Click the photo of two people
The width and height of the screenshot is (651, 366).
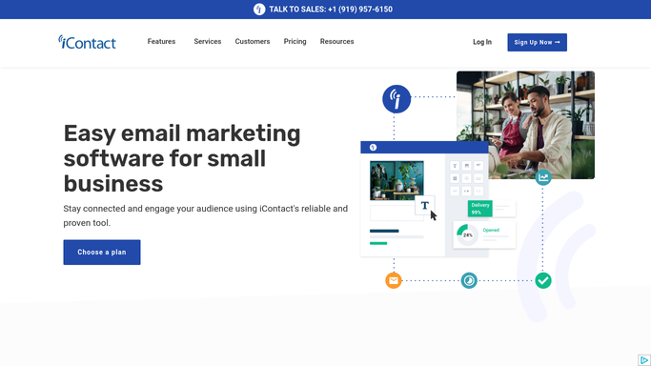pos(525,125)
